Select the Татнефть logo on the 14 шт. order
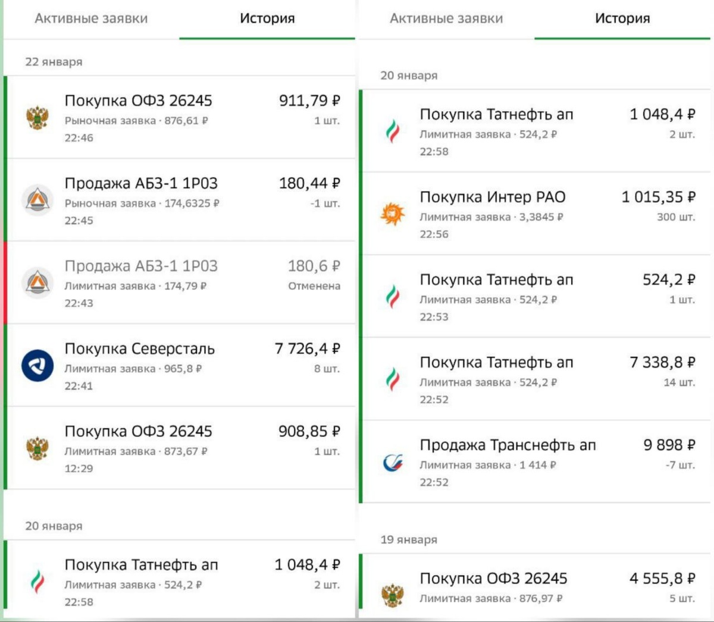This screenshot has height=622, width=714. coord(393,379)
